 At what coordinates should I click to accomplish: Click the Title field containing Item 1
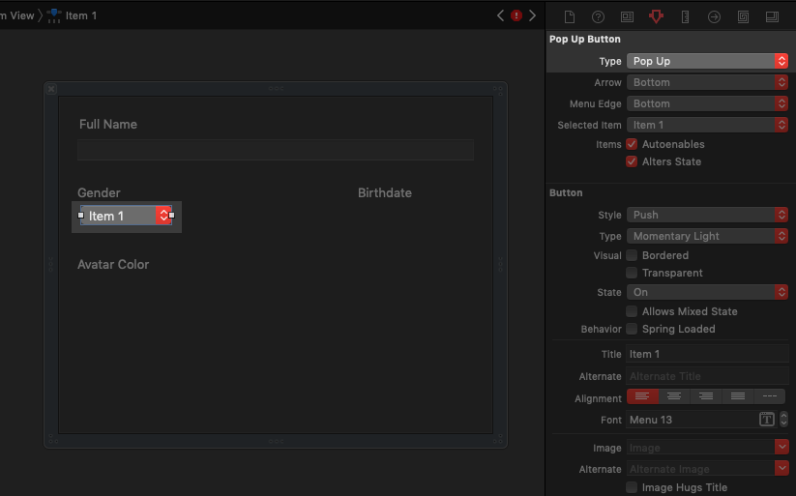click(707, 354)
